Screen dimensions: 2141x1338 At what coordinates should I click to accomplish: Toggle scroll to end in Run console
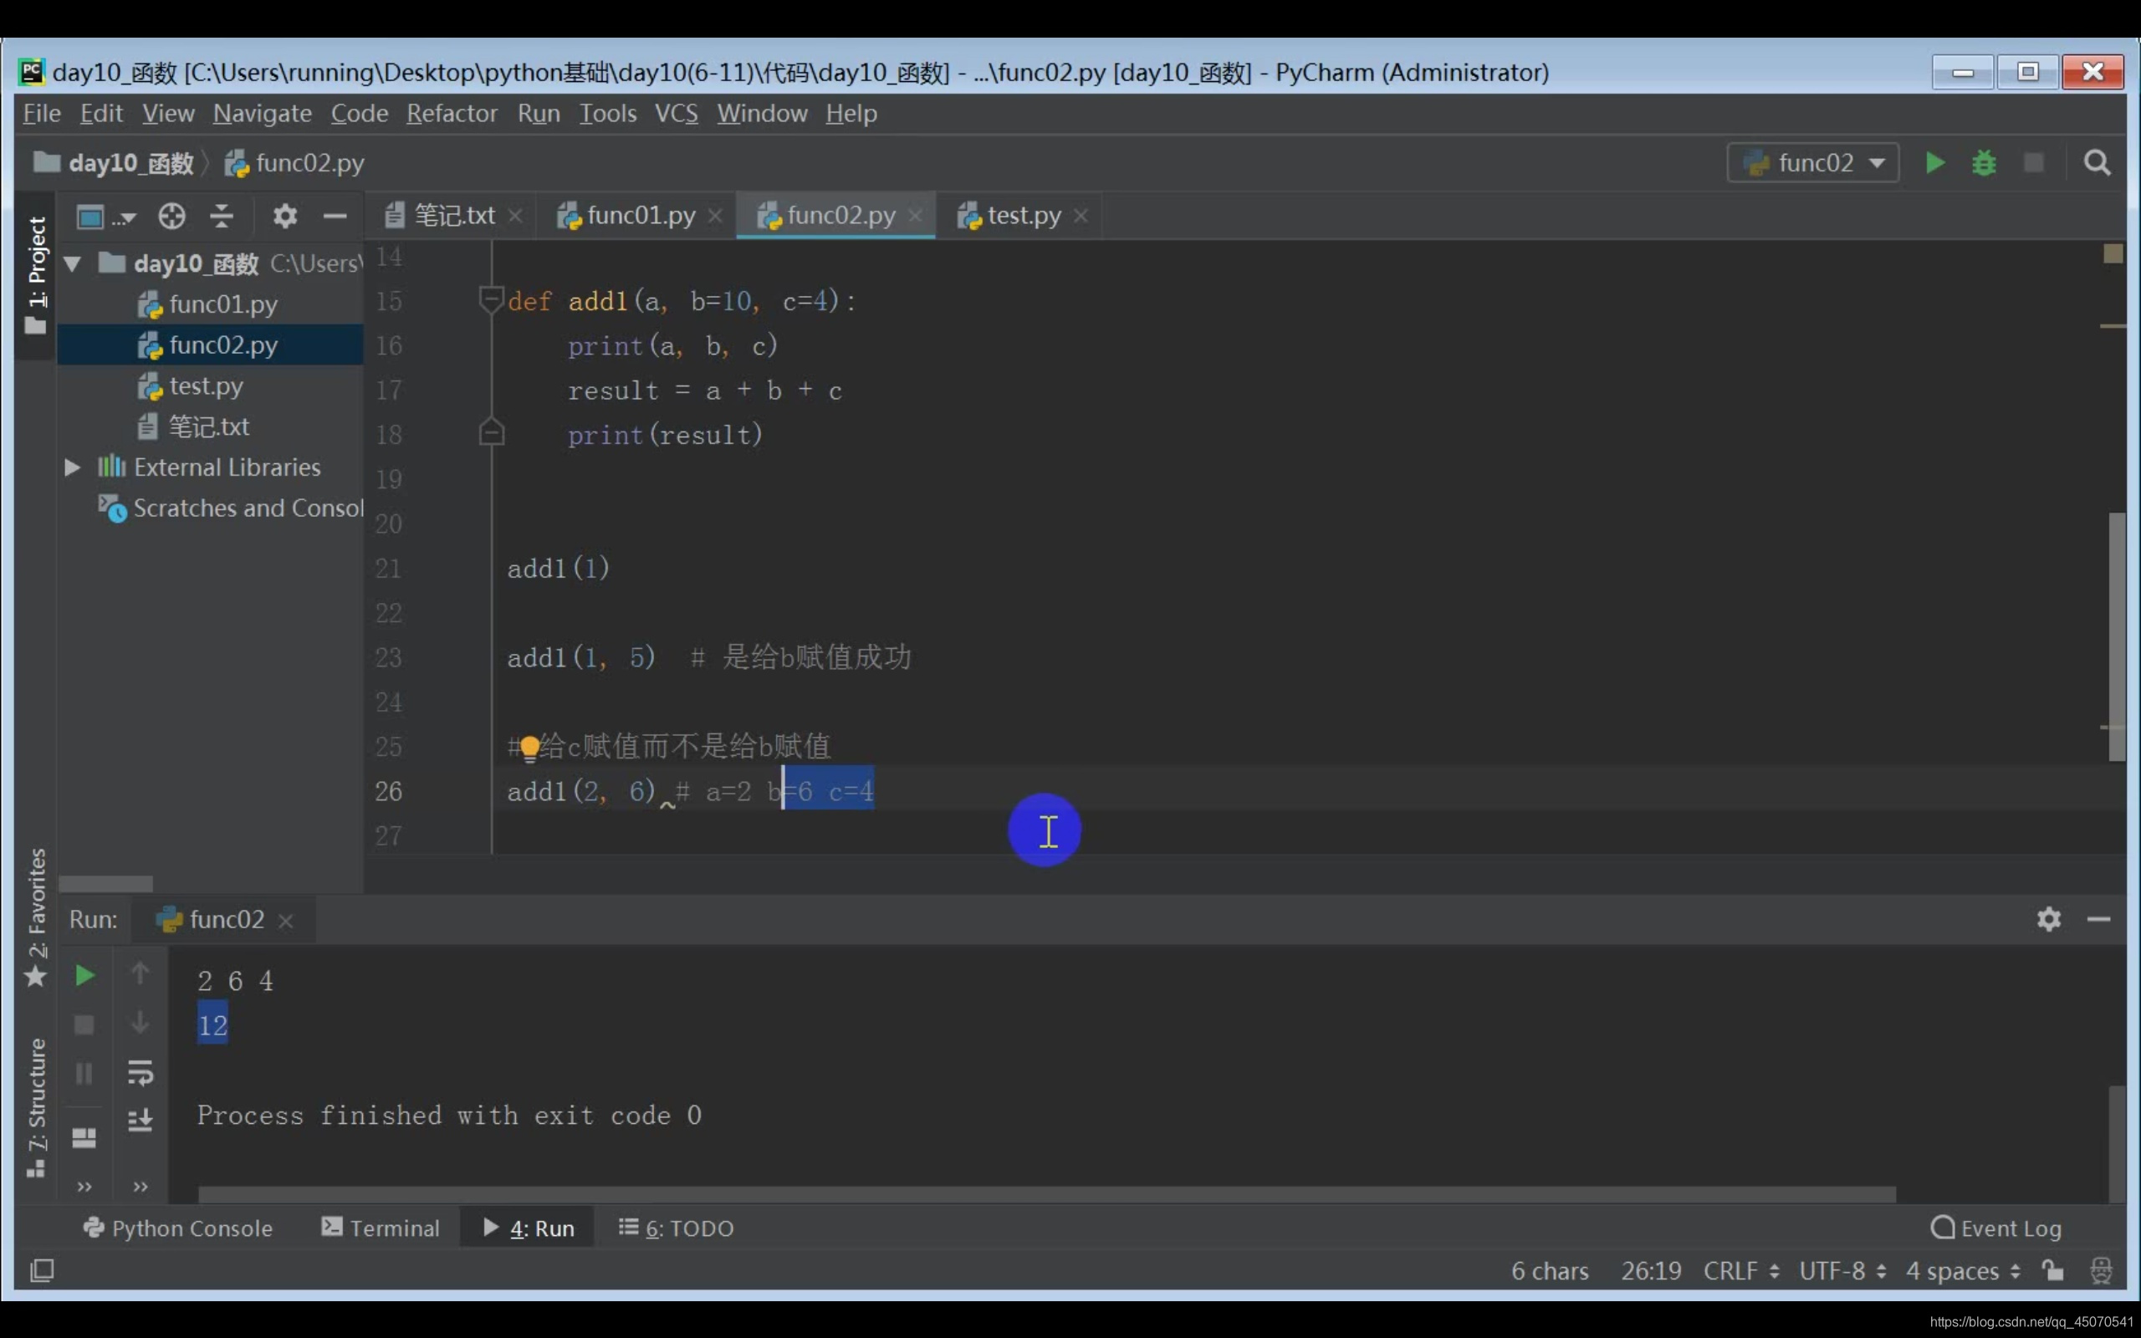140,1121
